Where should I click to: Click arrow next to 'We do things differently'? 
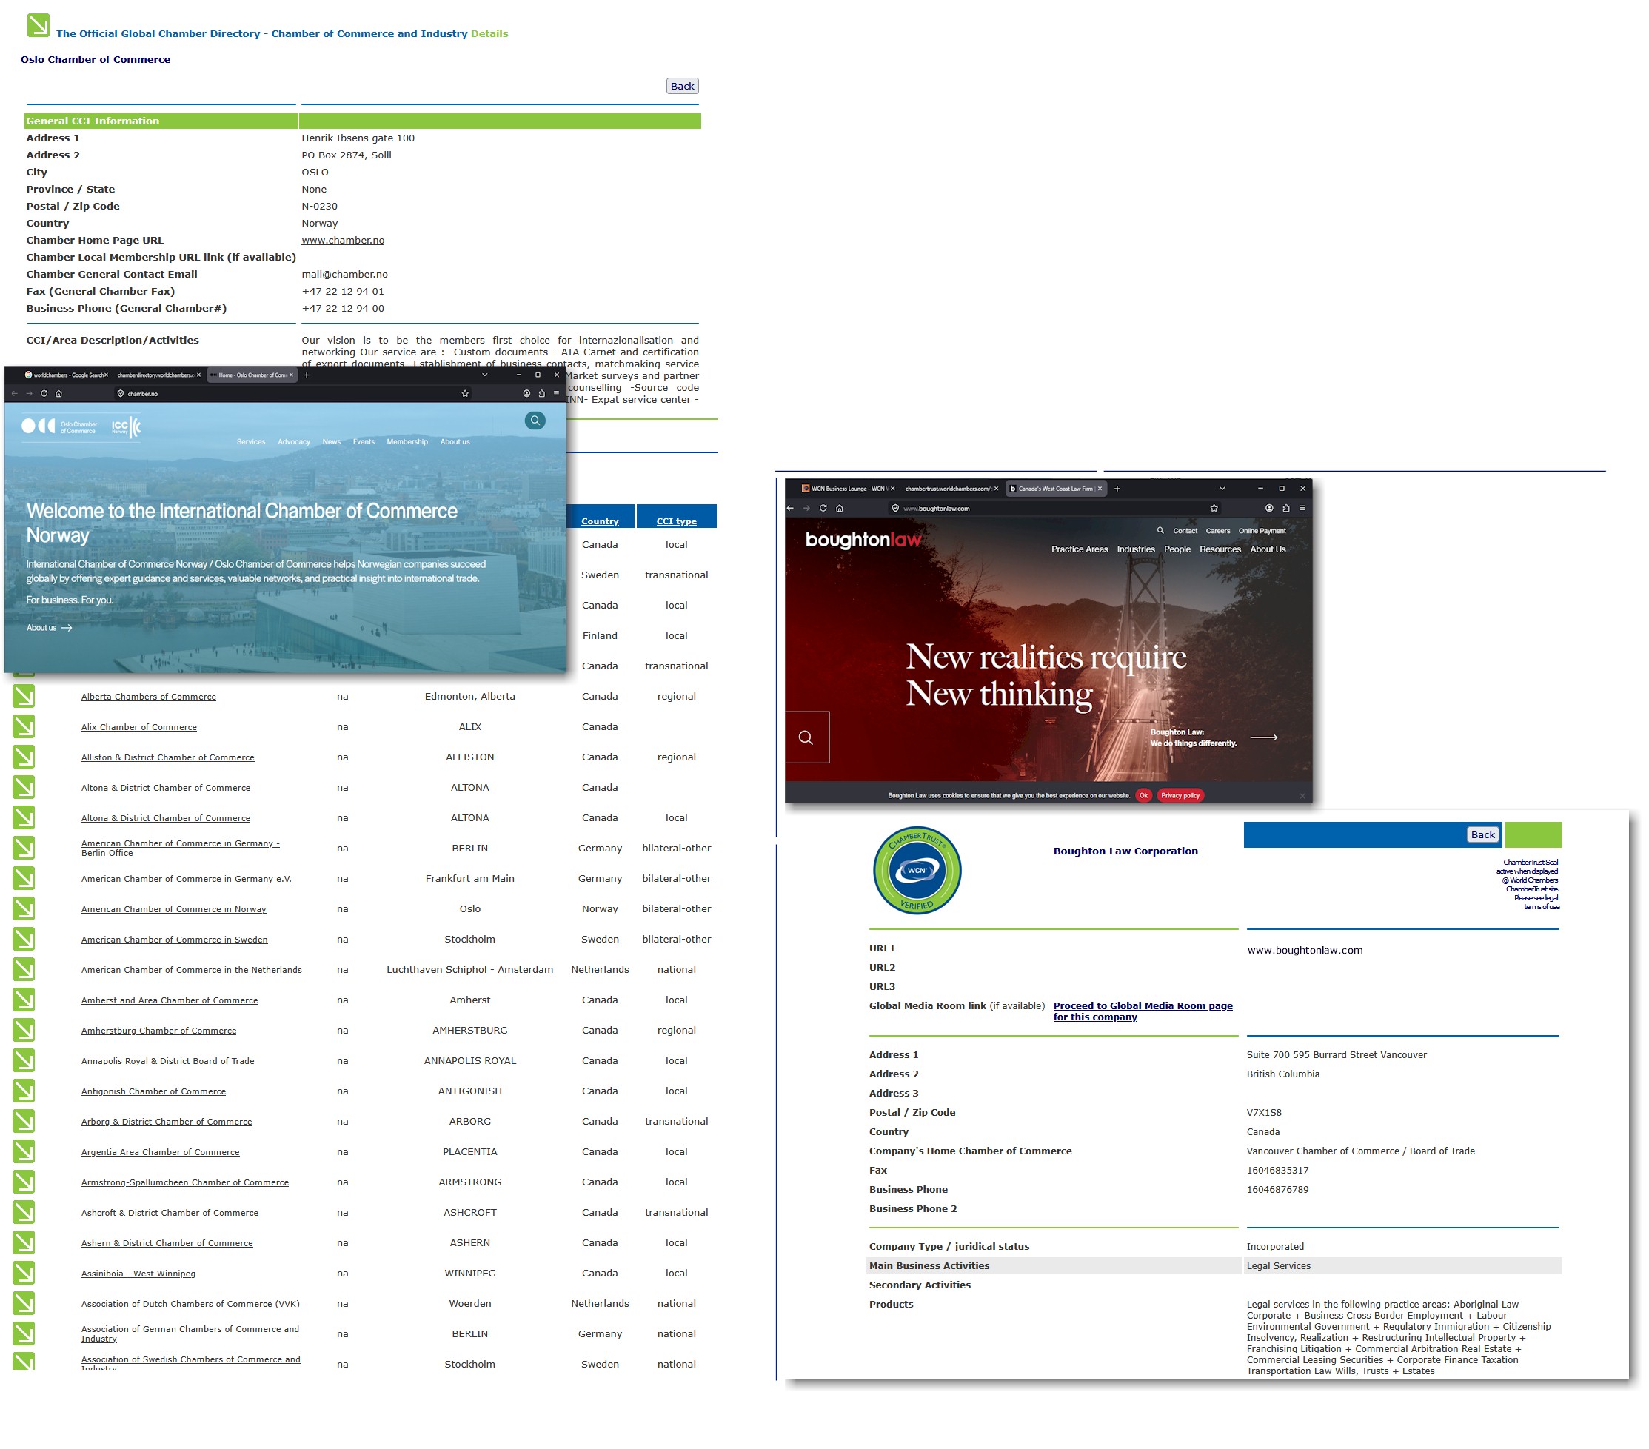[x=1263, y=737]
